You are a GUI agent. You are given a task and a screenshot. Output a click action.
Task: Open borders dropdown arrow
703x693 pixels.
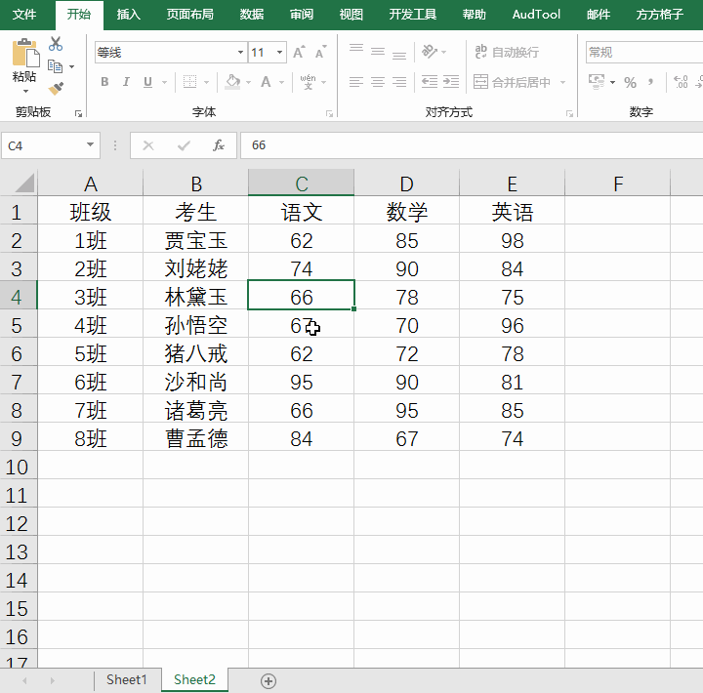tap(207, 82)
